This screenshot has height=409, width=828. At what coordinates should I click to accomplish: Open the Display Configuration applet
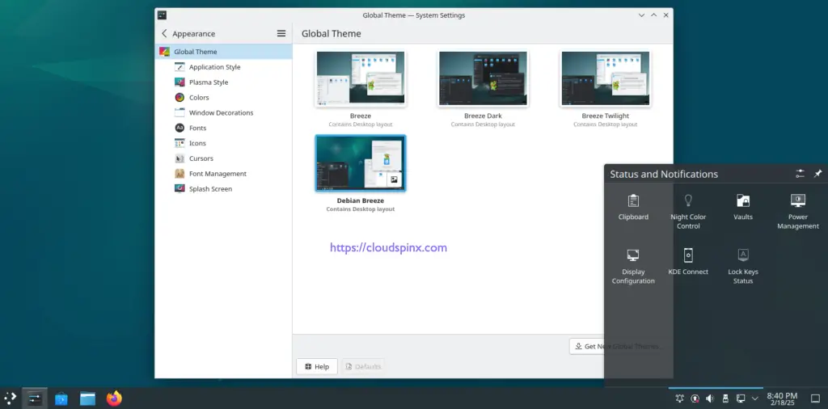pyautogui.click(x=633, y=267)
